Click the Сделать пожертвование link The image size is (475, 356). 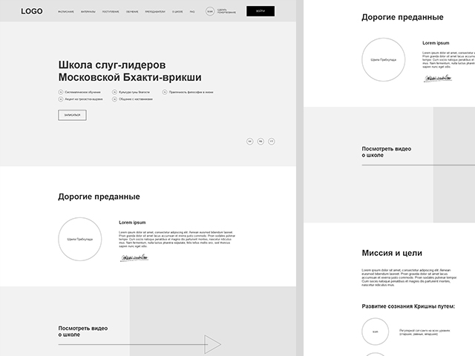pyautogui.click(x=226, y=12)
